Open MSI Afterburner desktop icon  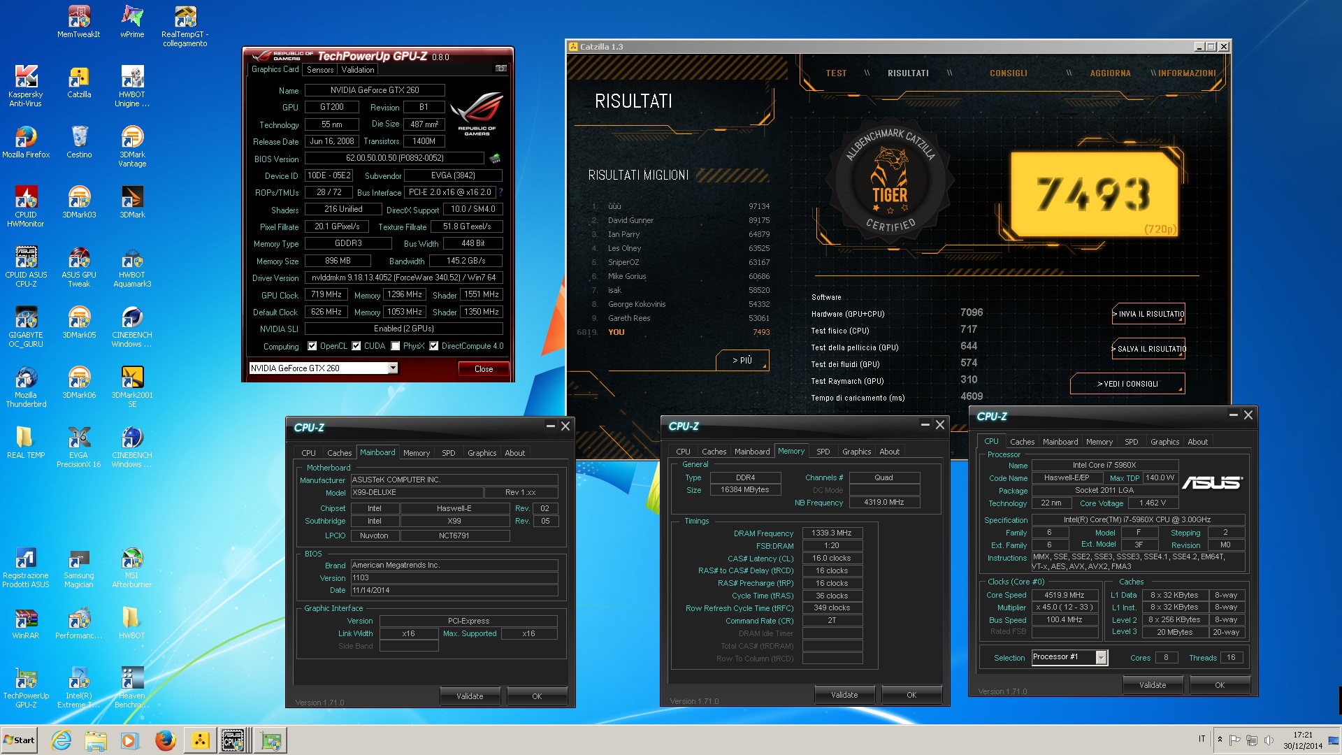pos(132,567)
